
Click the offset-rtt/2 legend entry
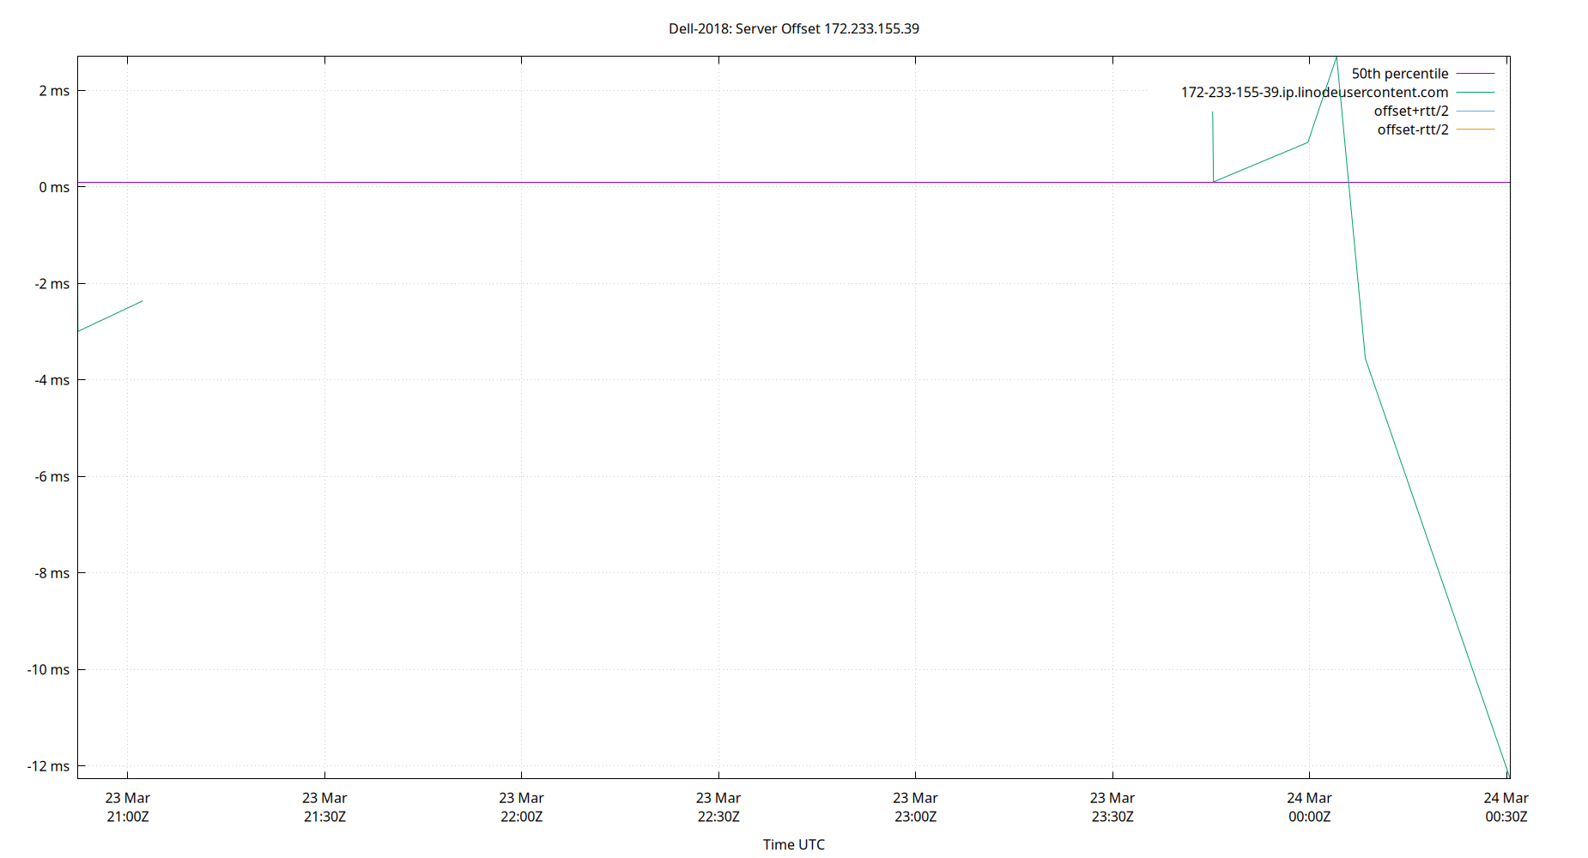pos(1413,129)
